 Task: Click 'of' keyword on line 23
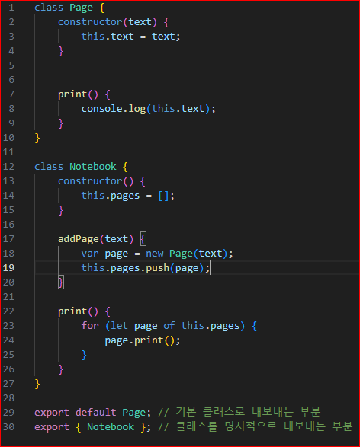point(169,326)
